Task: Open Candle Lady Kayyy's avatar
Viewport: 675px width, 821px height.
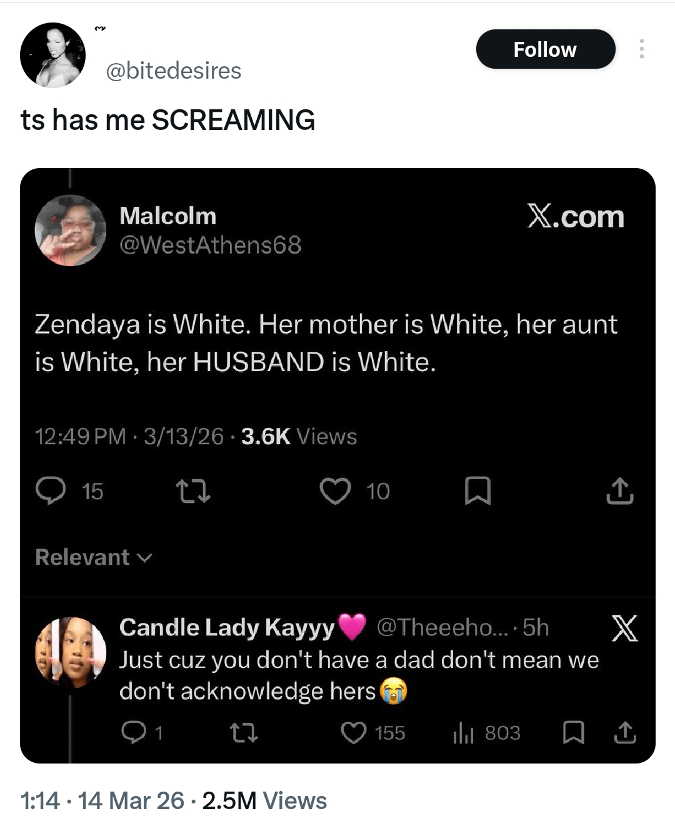Action: coord(70,652)
